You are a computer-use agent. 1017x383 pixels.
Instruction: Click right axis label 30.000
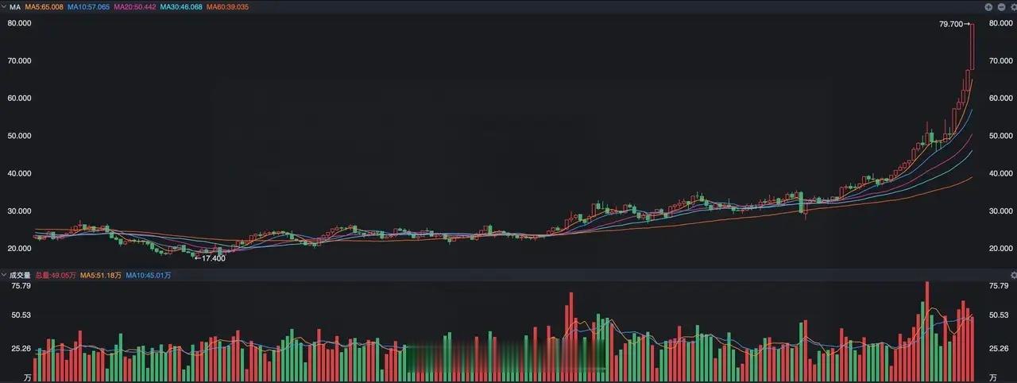[x=1000, y=211]
